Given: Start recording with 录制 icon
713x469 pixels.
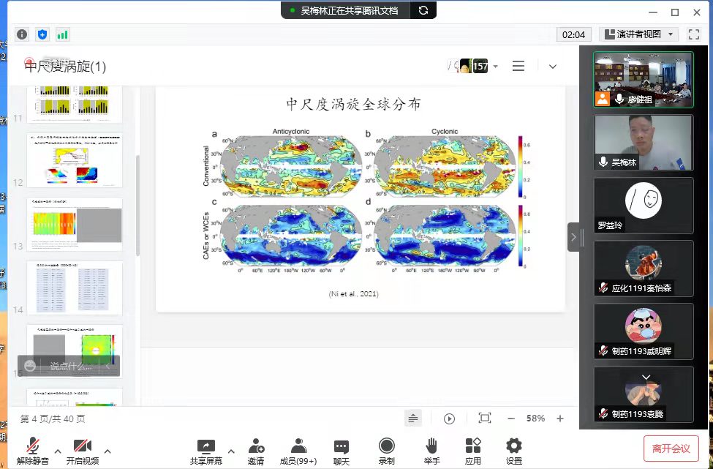Looking at the screenshot, I should [387, 446].
